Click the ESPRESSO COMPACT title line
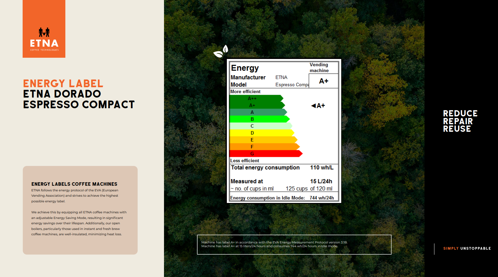 [x=79, y=104]
